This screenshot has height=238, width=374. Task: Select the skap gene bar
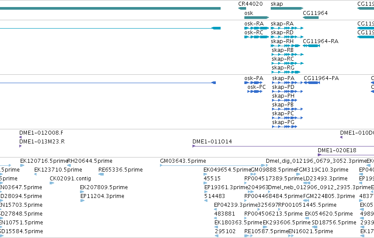coord(287,8)
